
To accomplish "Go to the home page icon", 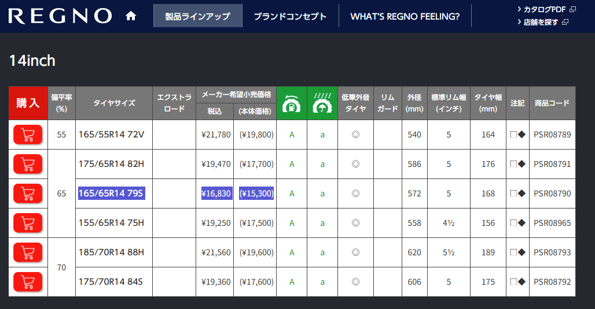I will pos(131,16).
